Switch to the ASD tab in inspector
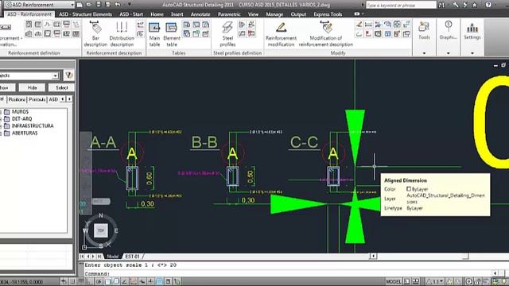 (x=53, y=99)
